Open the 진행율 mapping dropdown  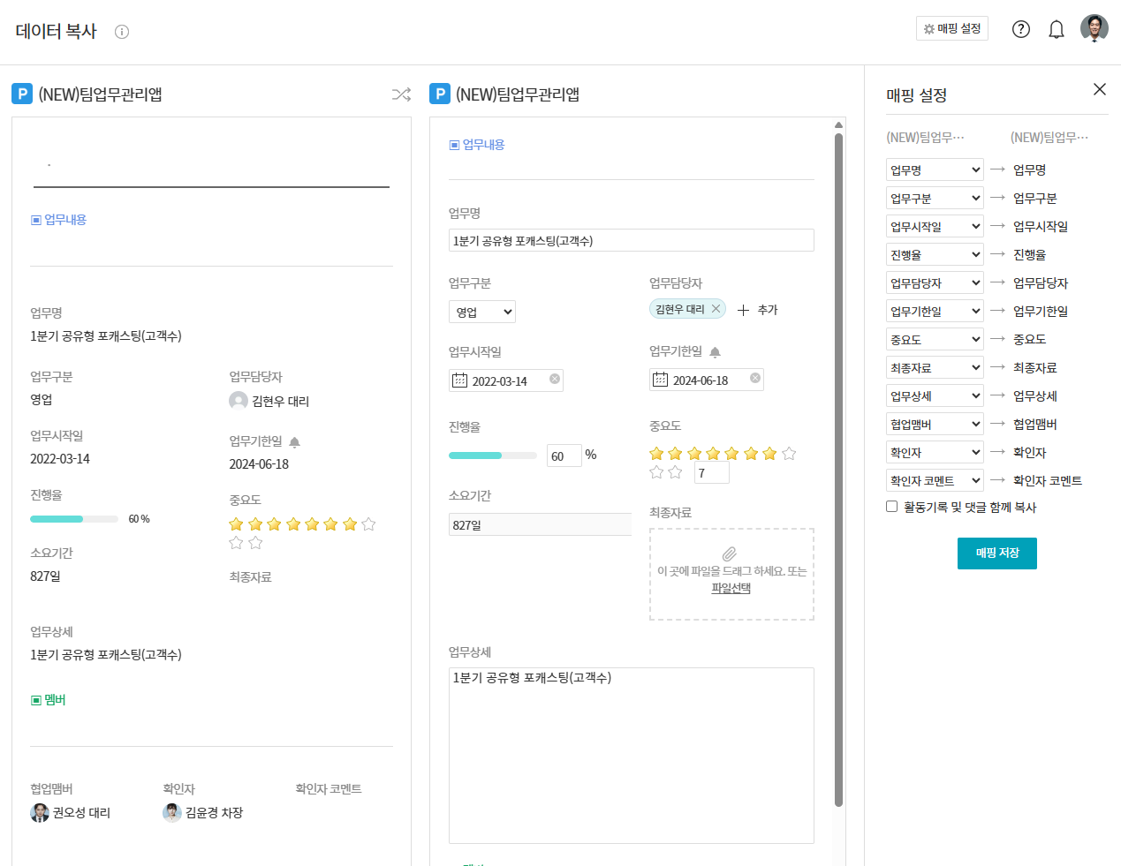click(935, 254)
